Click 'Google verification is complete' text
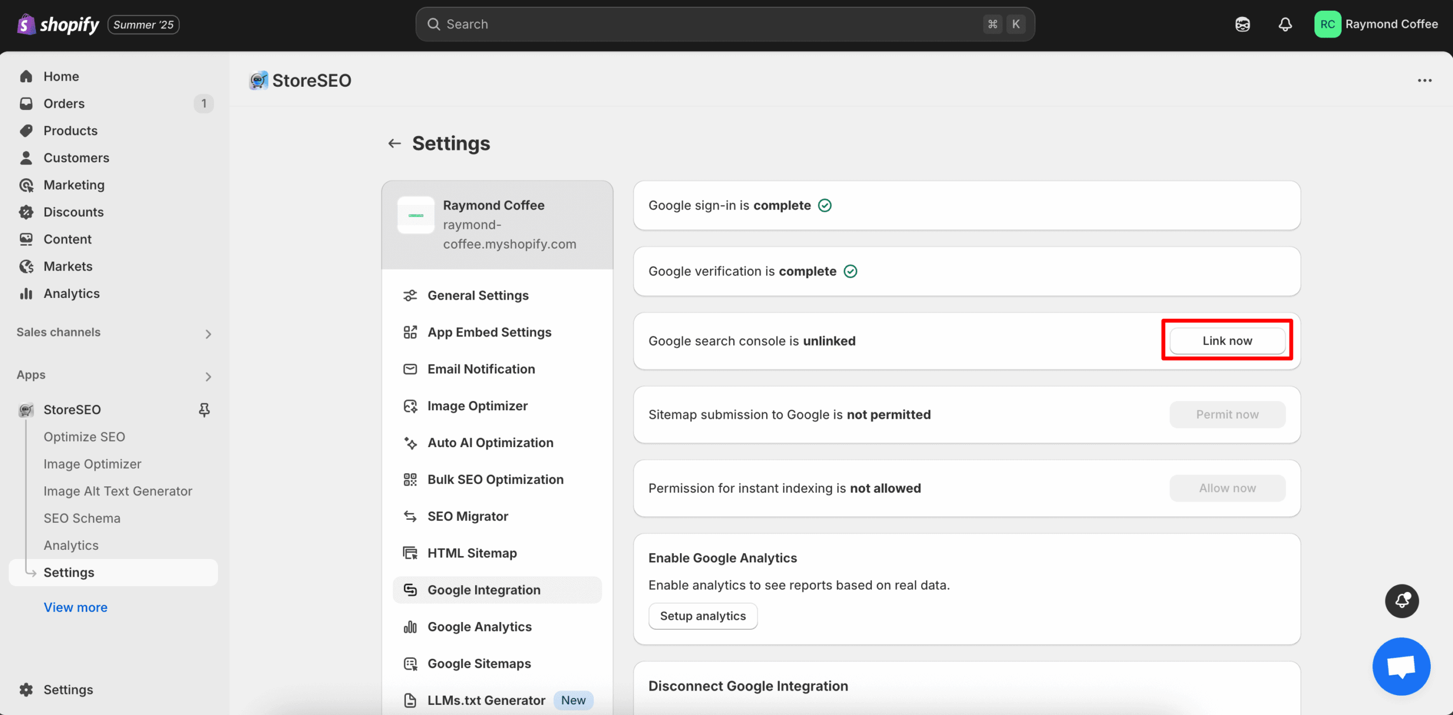This screenshot has height=715, width=1453. tap(742, 272)
